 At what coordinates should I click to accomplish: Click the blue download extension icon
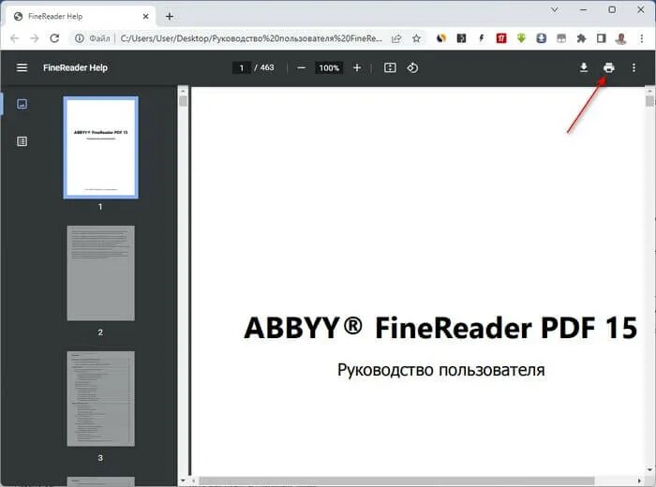click(542, 38)
